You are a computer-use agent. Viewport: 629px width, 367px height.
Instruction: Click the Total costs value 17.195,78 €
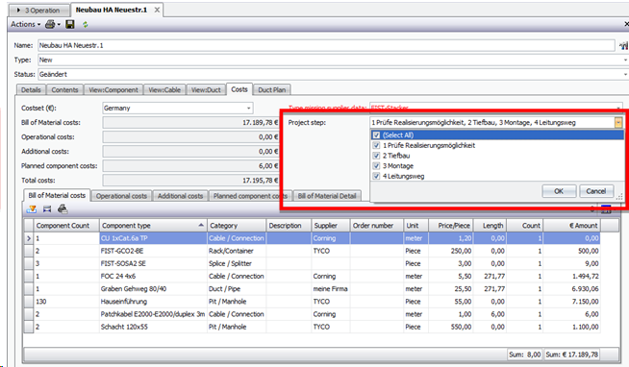190,181
